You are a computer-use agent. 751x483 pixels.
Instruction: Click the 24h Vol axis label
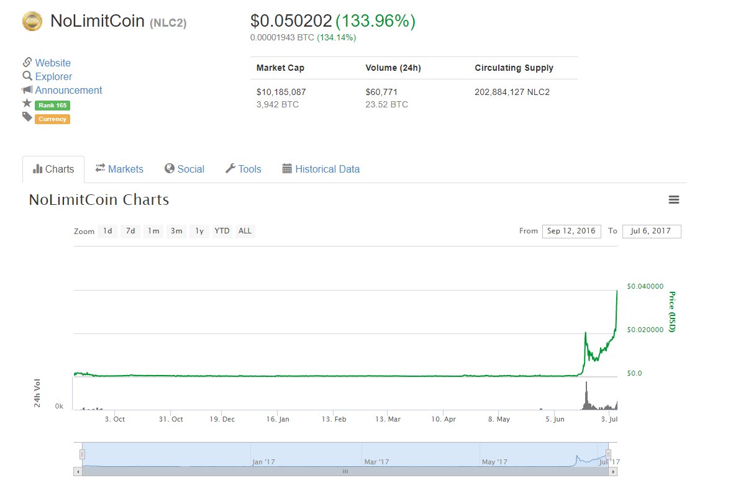tap(37, 394)
